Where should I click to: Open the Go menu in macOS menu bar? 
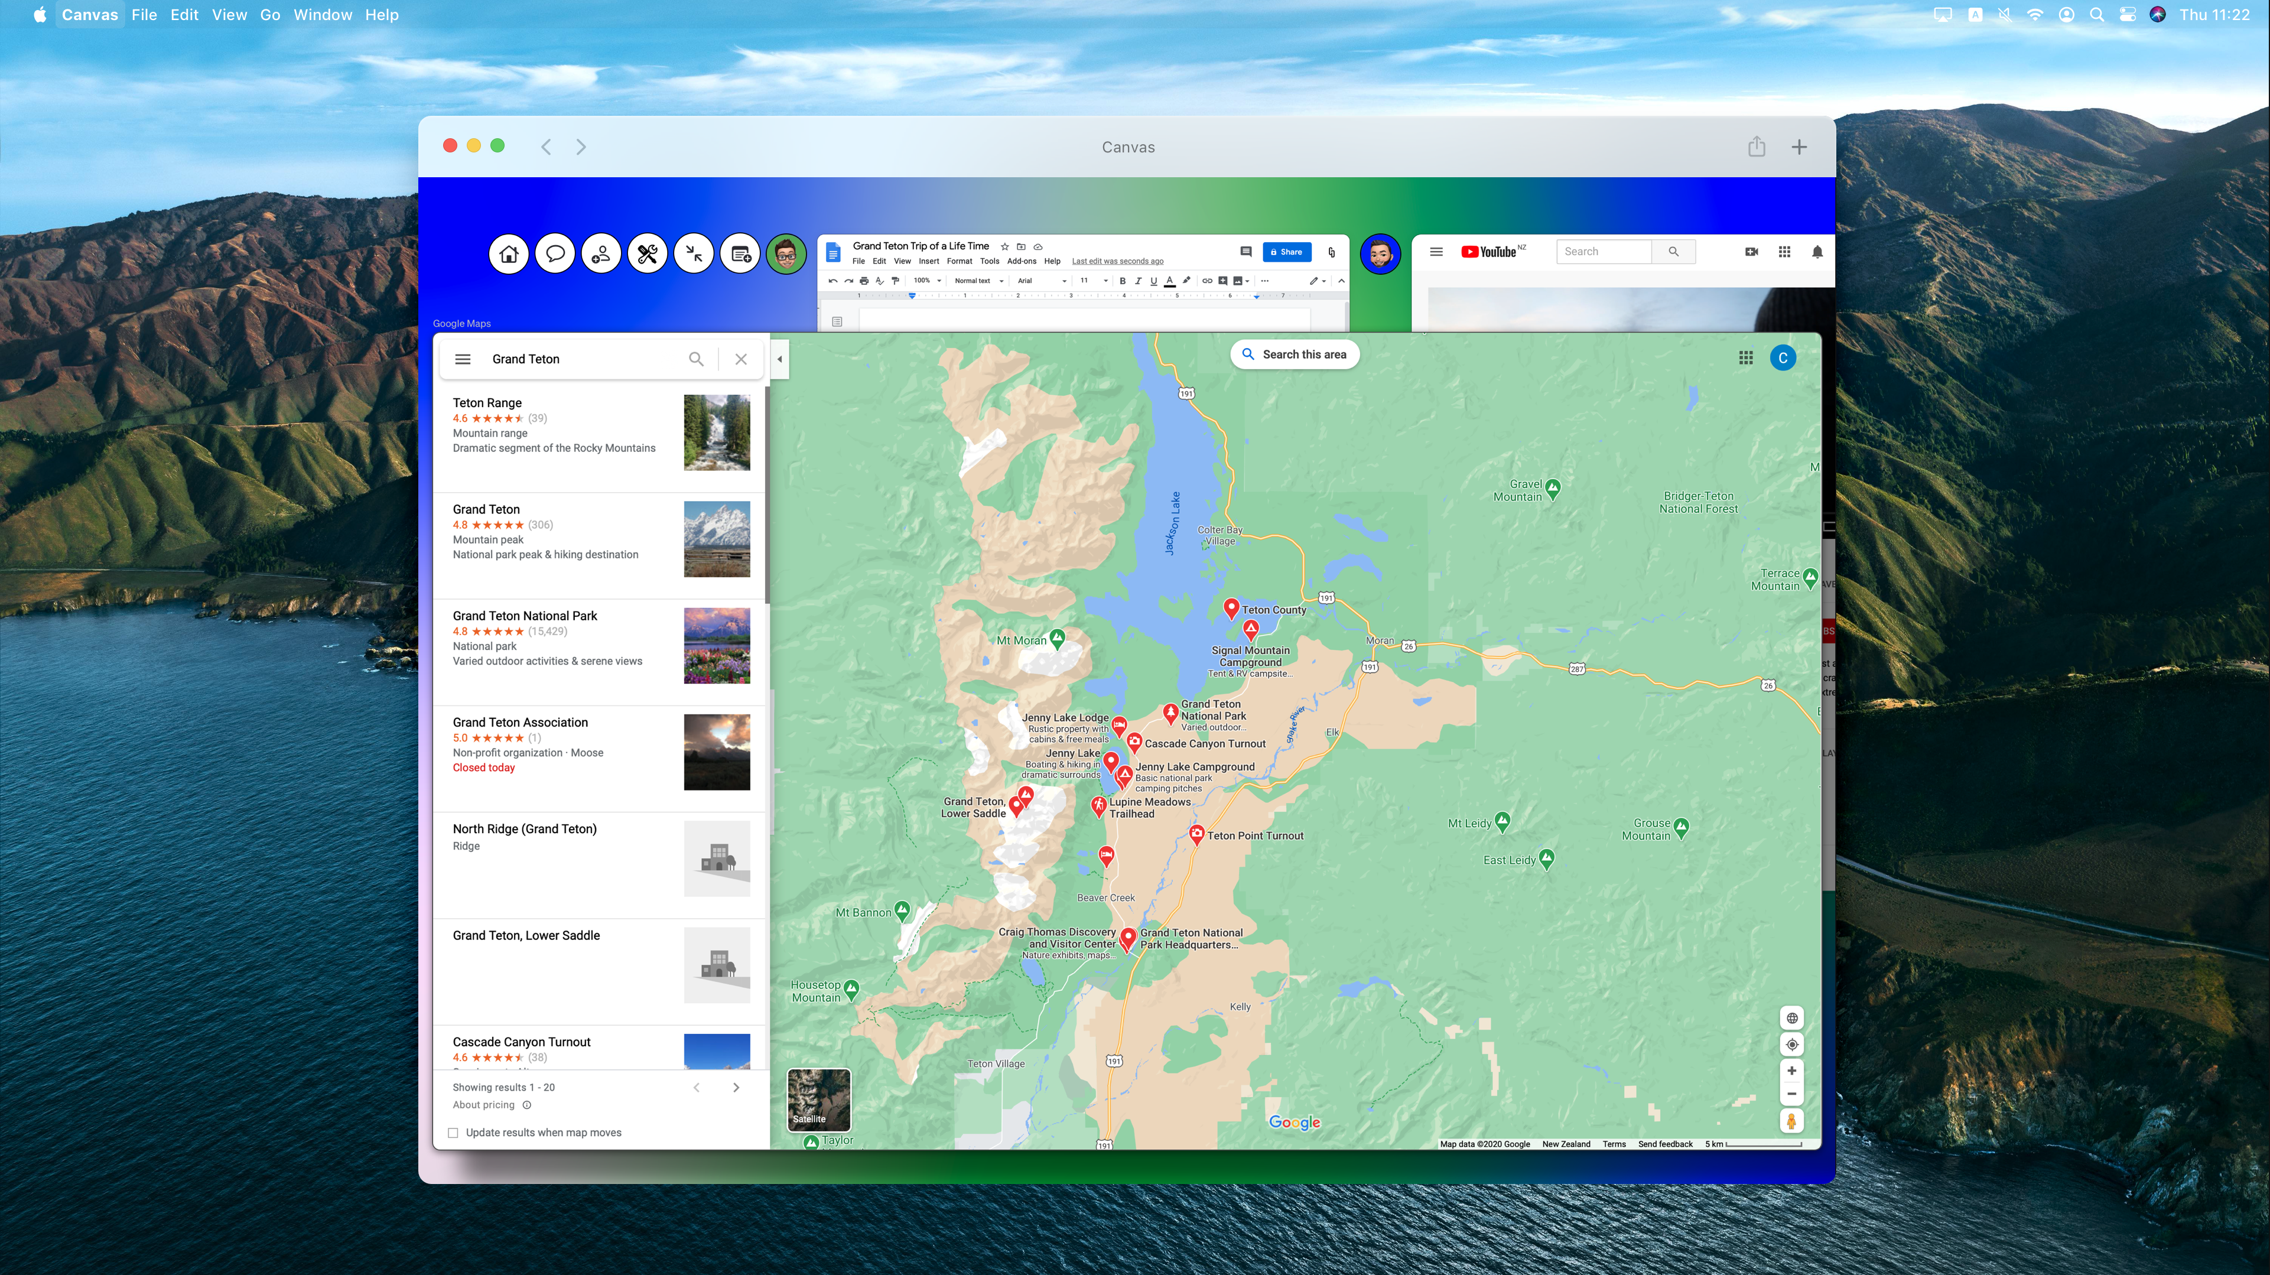[x=269, y=15]
